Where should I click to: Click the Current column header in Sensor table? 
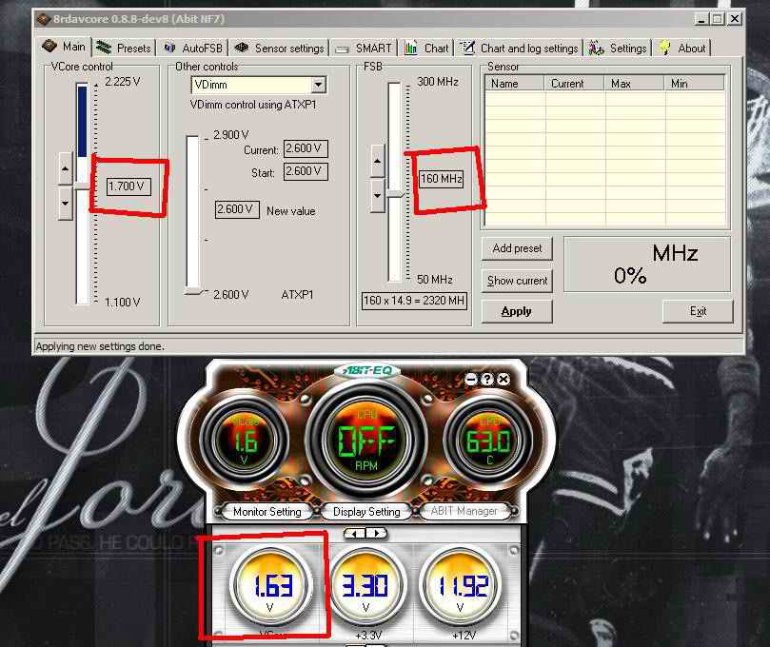tap(575, 84)
